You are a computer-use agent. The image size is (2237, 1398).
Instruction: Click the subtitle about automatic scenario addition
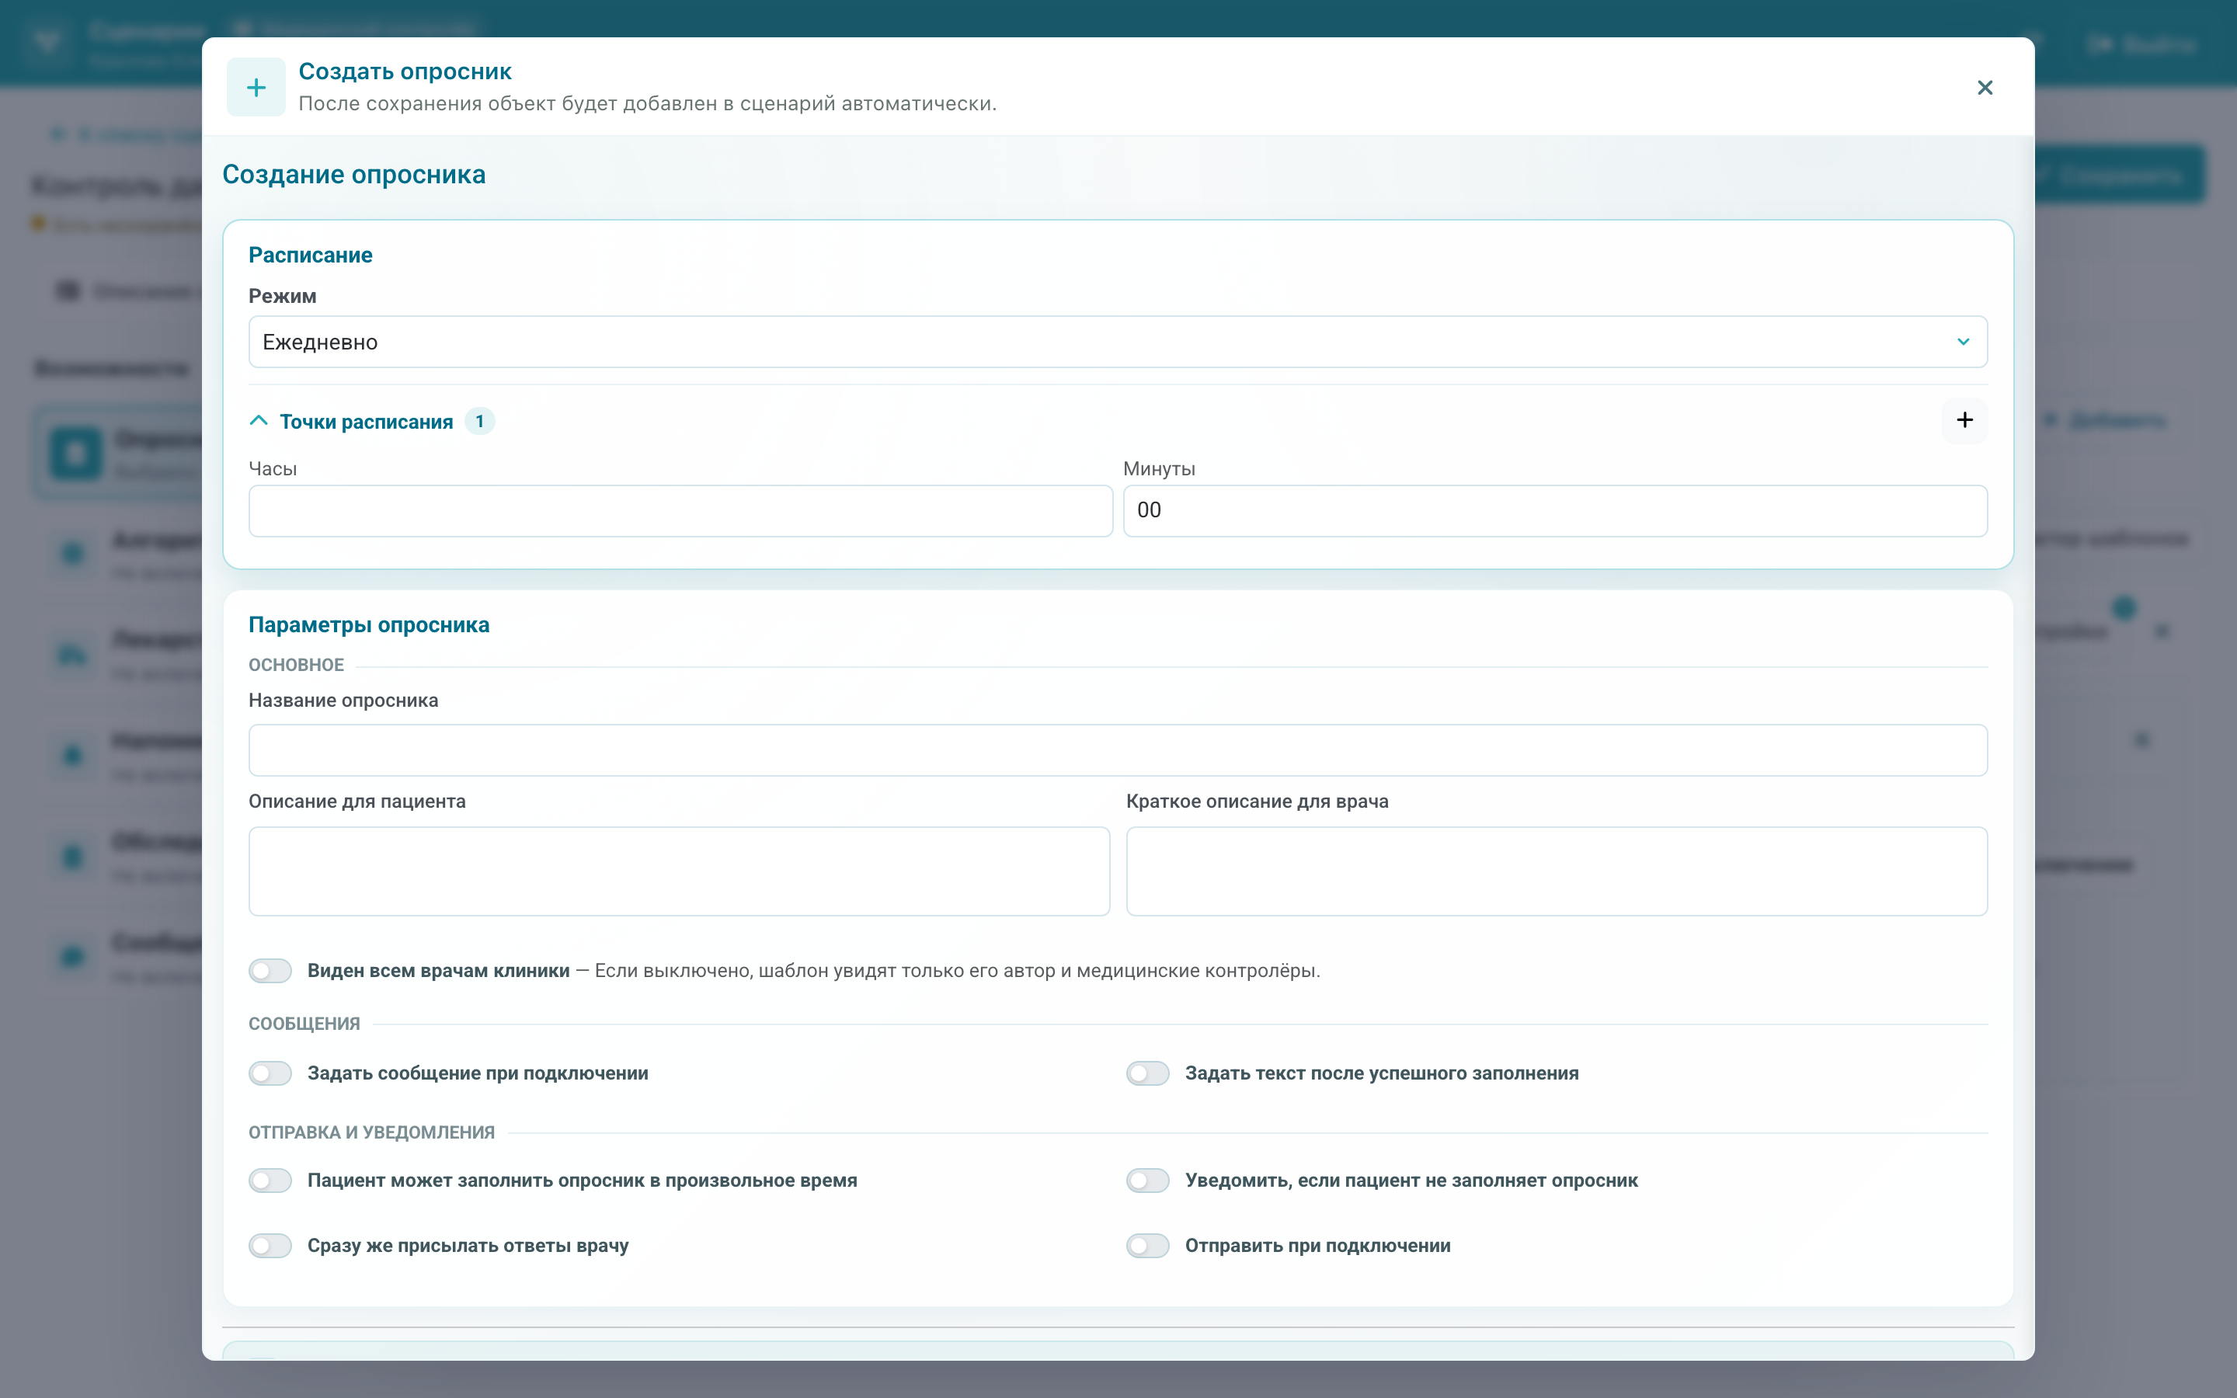point(647,103)
